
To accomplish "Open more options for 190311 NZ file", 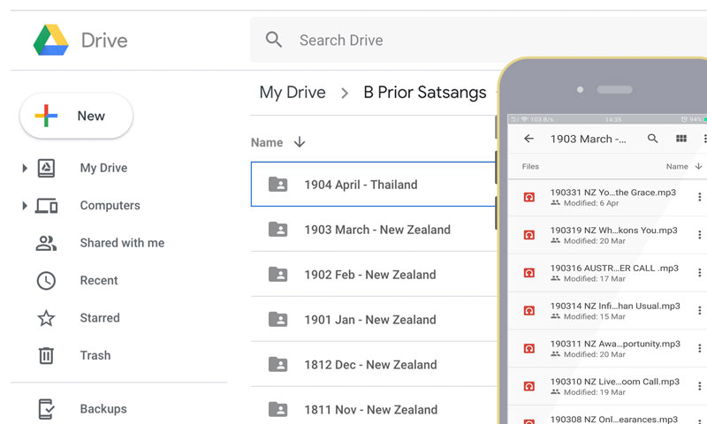I will tap(699, 348).
